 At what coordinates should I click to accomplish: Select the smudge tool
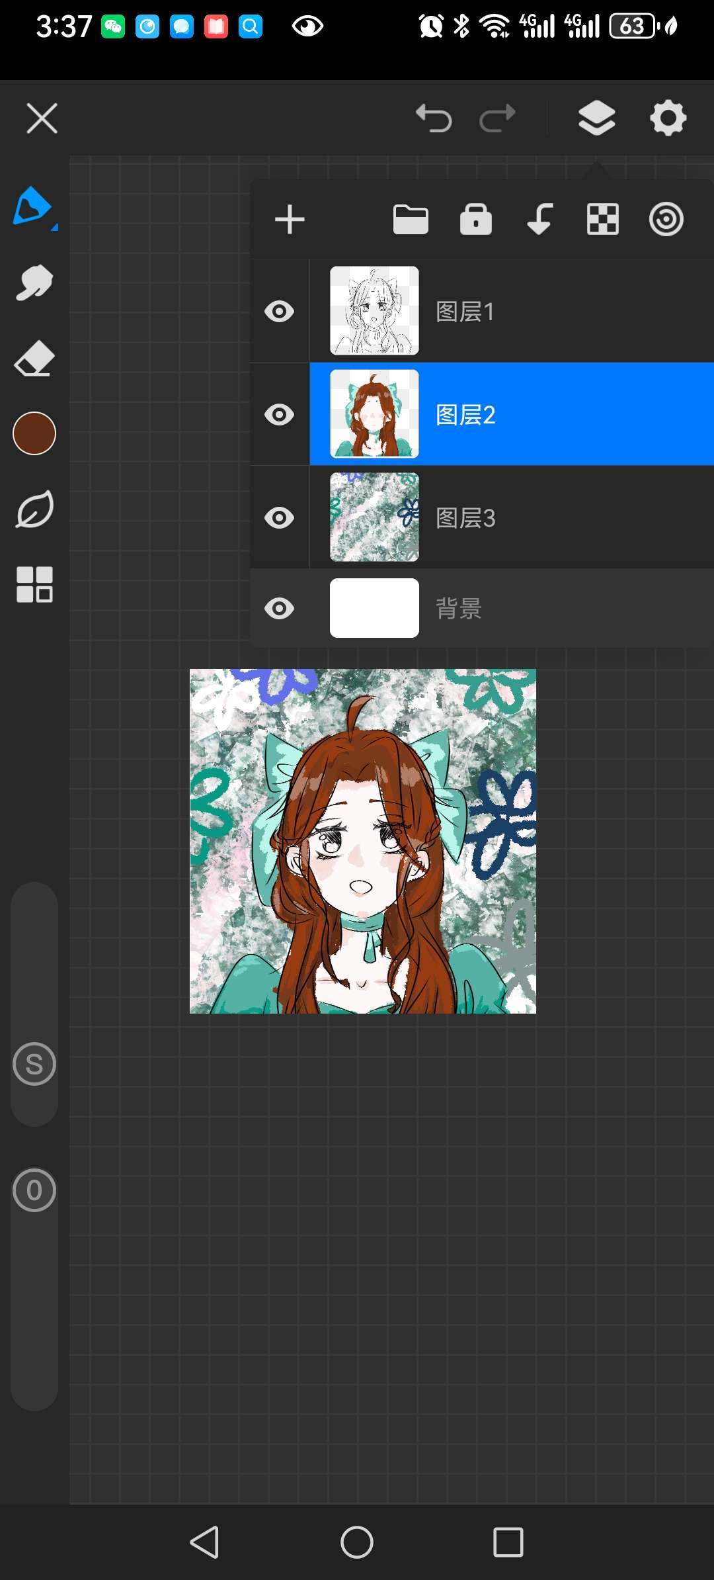click(x=34, y=283)
